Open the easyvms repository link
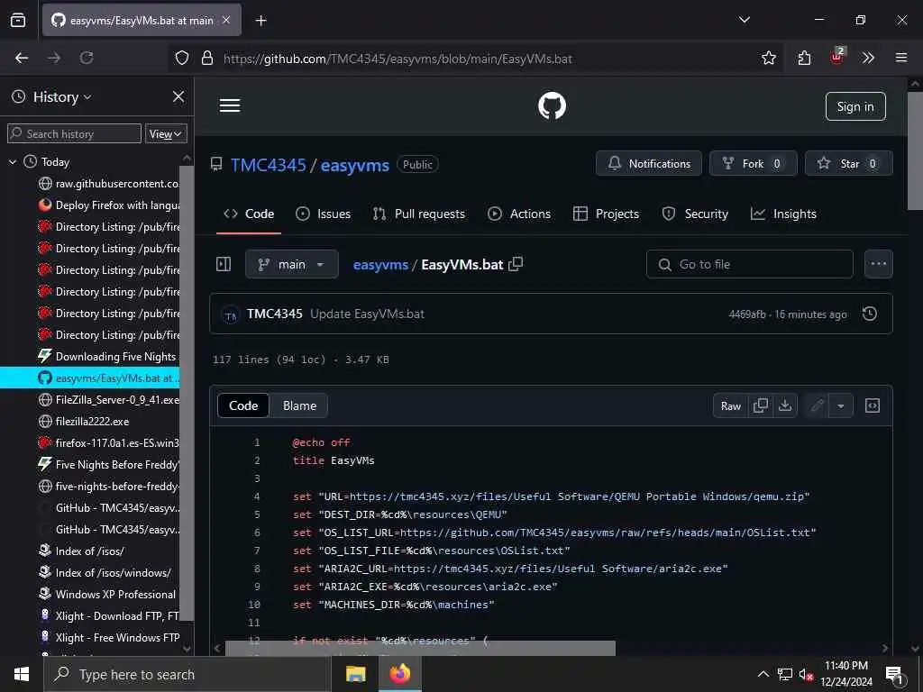923x692 pixels. [355, 166]
